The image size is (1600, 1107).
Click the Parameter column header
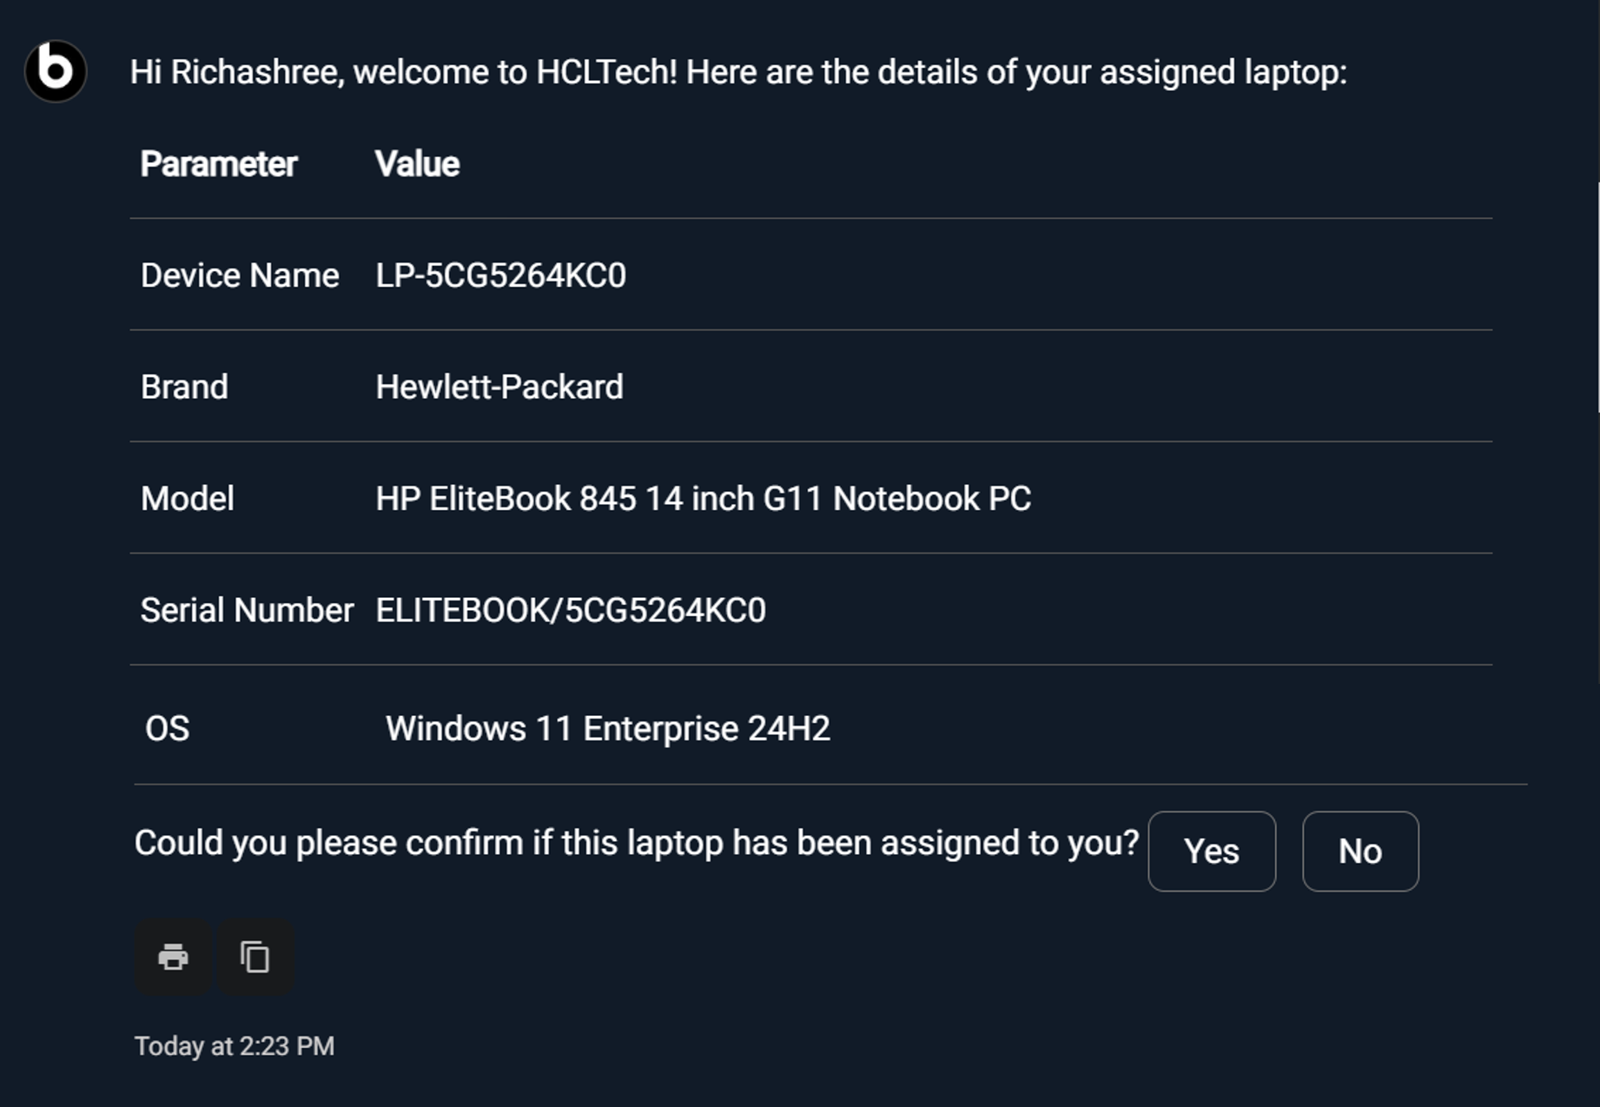coord(219,164)
